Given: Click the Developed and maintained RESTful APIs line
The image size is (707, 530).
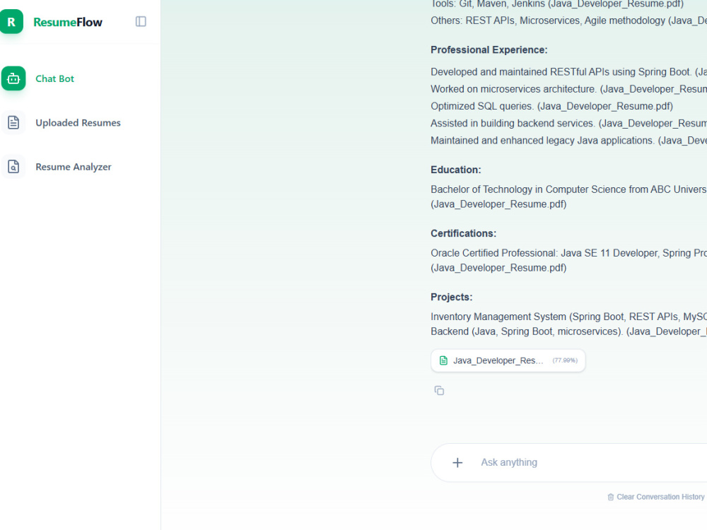Looking at the screenshot, I should [568, 72].
